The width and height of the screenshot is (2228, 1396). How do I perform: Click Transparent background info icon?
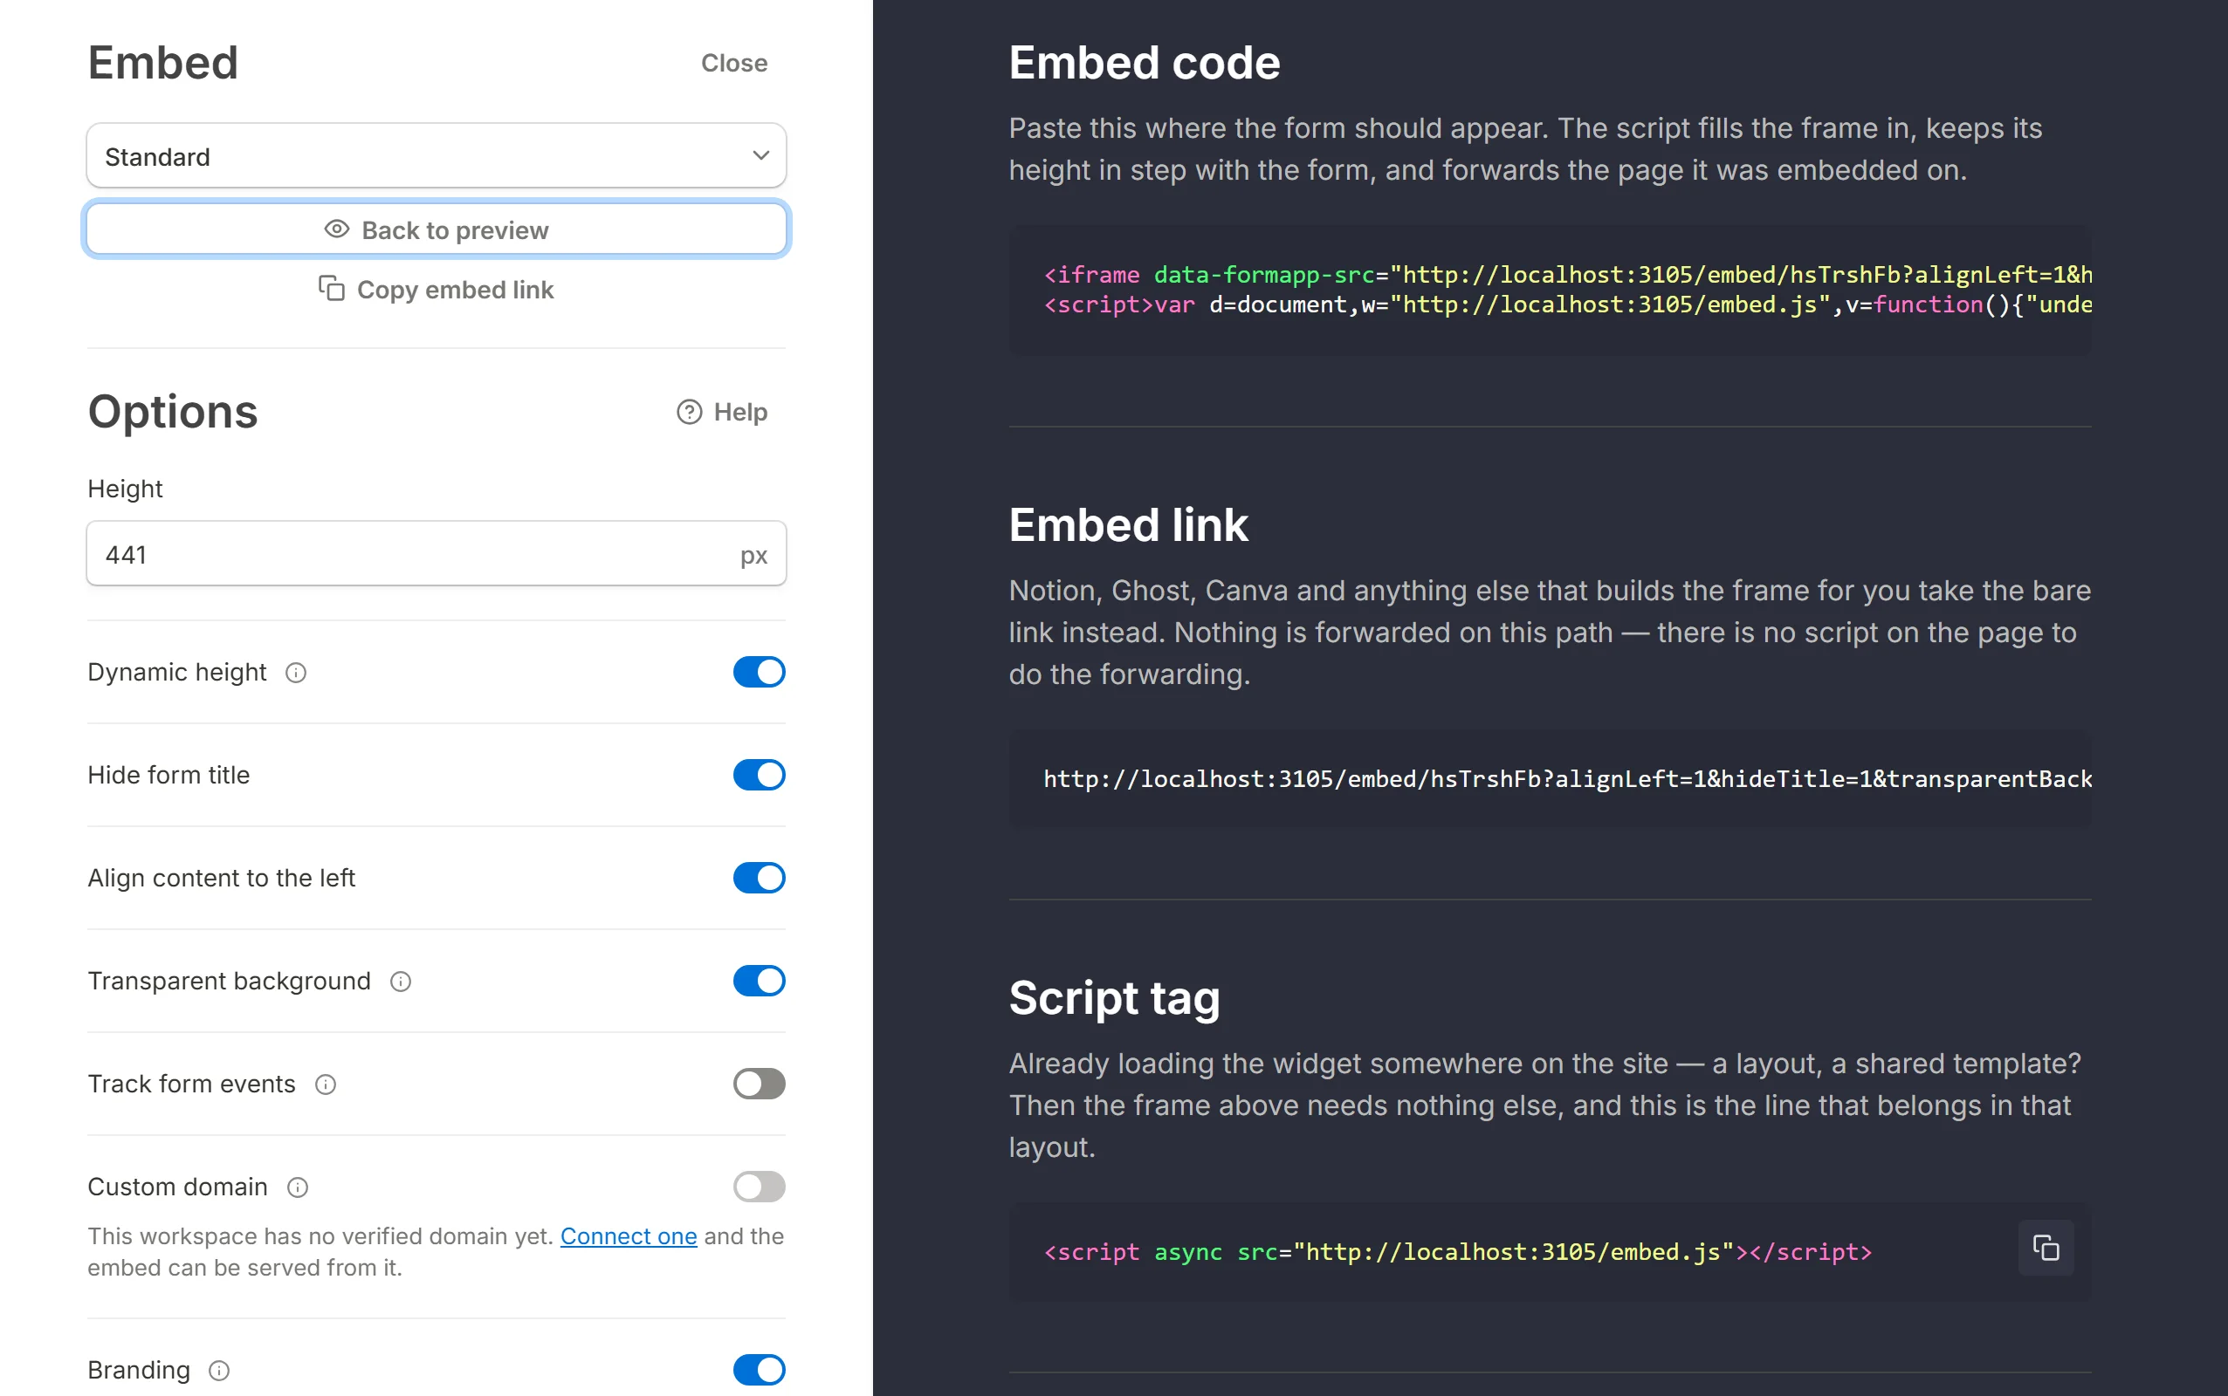point(400,982)
